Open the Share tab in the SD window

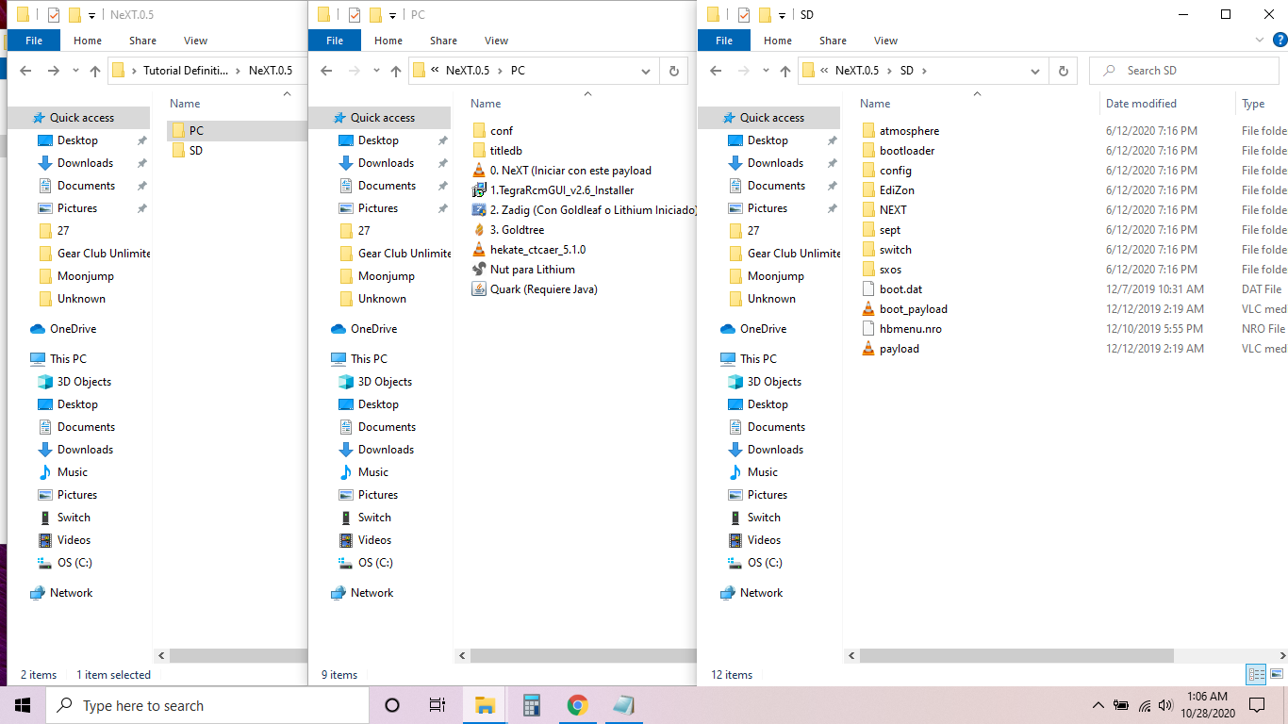pos(833,41)
